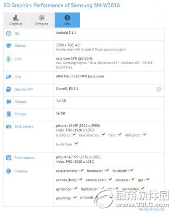The width and height of the screenshot is (169, 213).
Task: Click the Display monitor icon
Action: tap(8, 46)
